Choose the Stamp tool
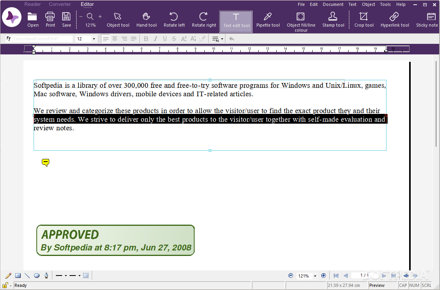Screen dimensions: 440x290 tap(333, 20)
